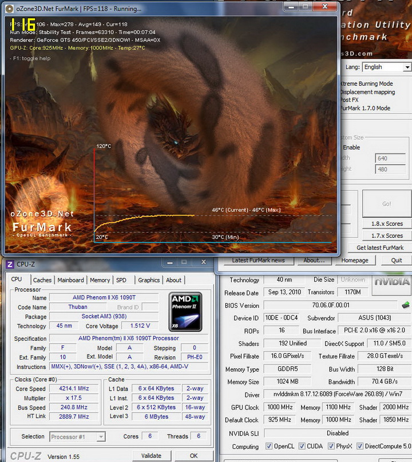The height and width of the screenshot is (462, 412).
Task: Open the 1.8.x Scores button
Action: pos(387,224)
